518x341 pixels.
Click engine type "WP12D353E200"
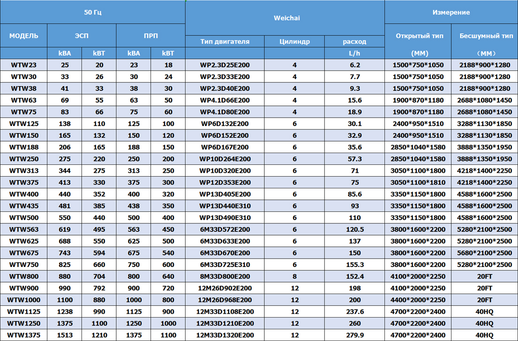click(x=225, y=183)
